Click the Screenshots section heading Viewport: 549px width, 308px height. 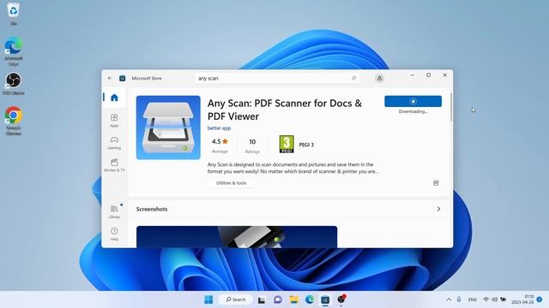[x=152, y=209]
